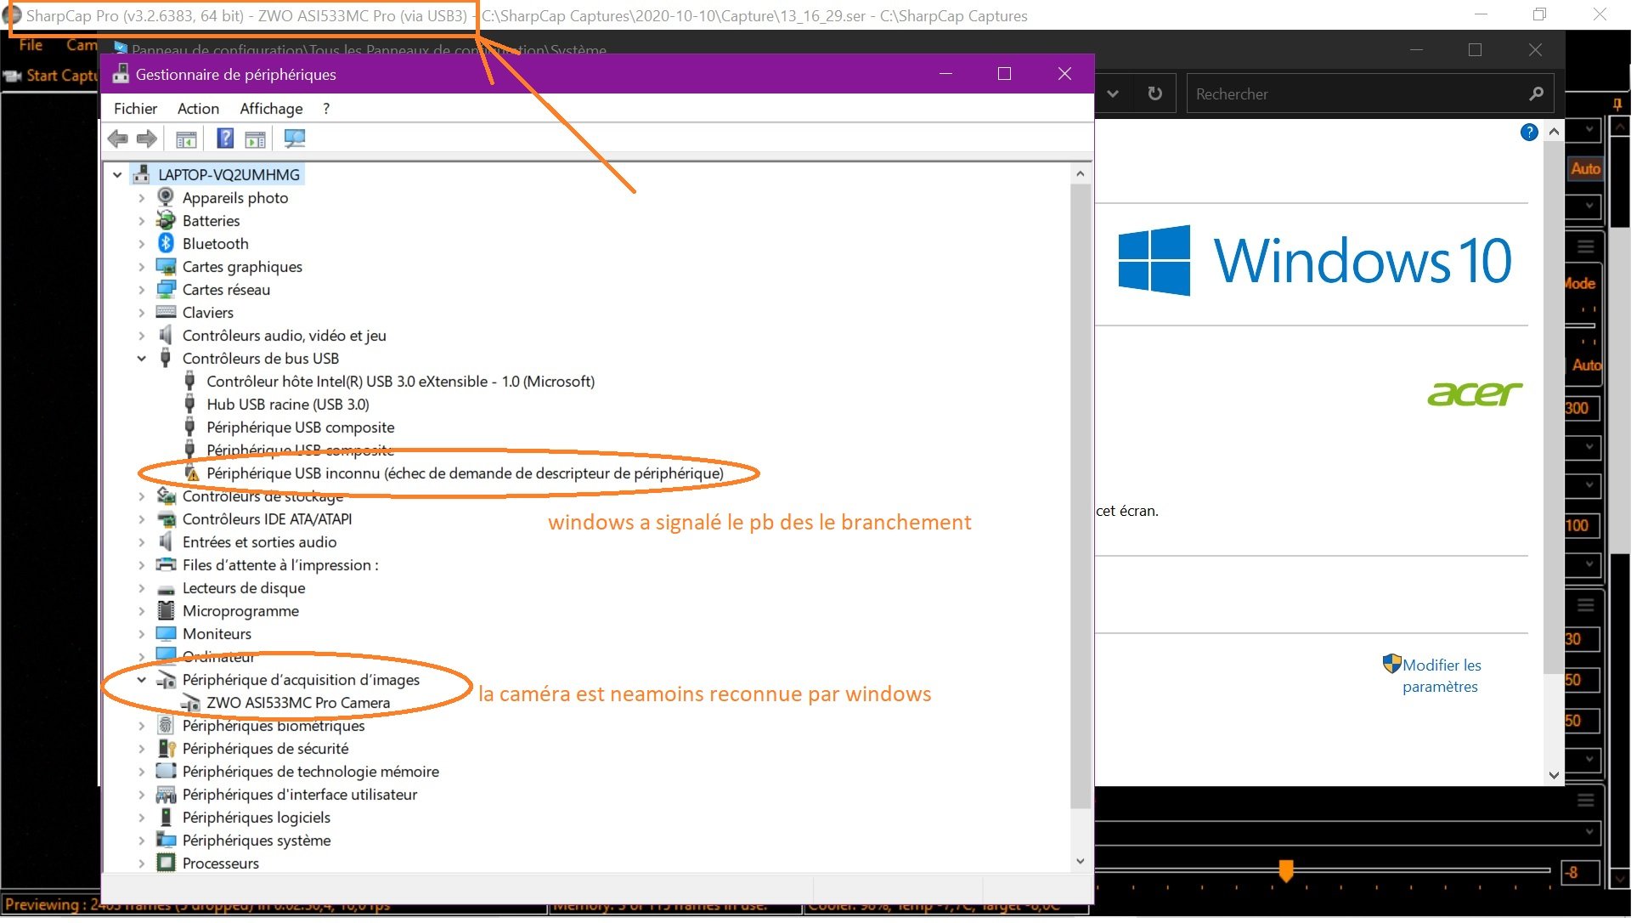Click the refresh icon beside Rechercher box
This screenshot has height=923, width=1648.
pos(1154,93)
